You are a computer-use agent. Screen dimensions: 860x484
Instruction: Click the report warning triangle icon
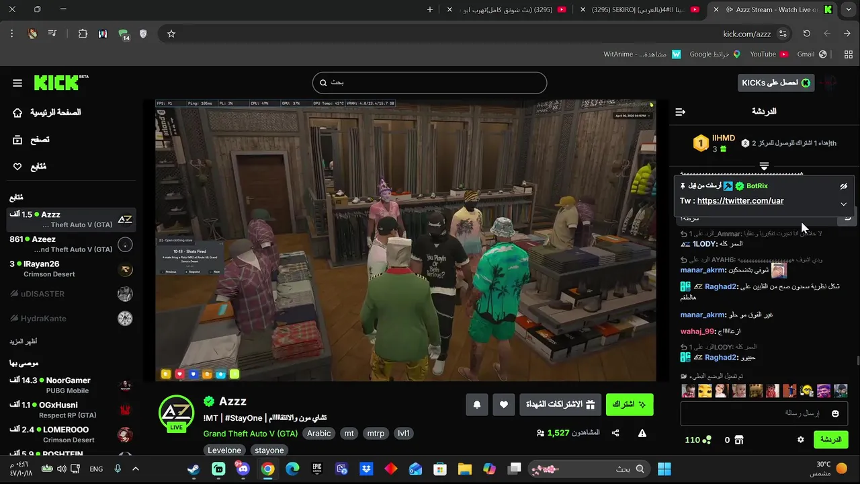tap(642, 434)
